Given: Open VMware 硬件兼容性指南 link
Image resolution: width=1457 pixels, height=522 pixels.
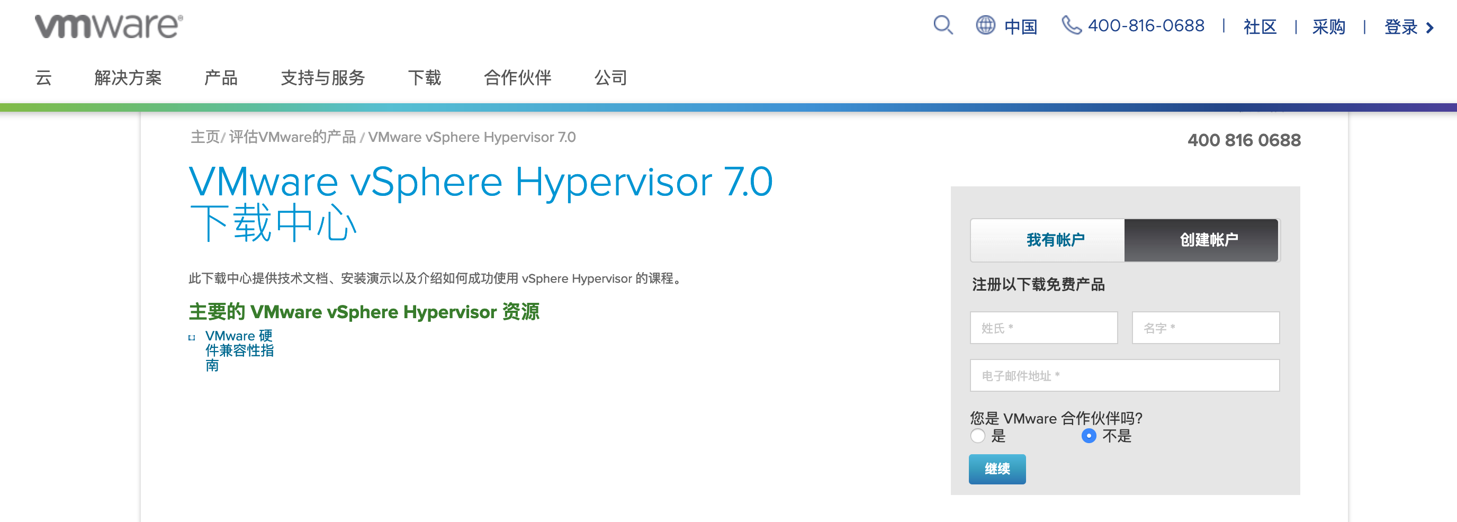Looking at the screenshot, I should click(239, 350).
